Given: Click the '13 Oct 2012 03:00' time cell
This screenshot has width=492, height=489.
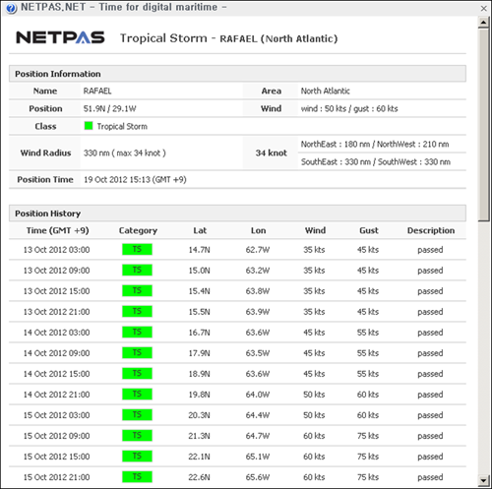Looking at the screenshot, I should [x=56, y=250].
